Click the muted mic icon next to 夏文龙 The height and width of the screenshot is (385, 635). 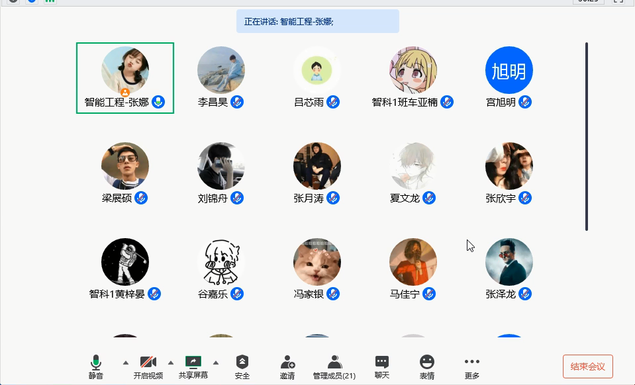pyautogui.click(x=429, y=198)
